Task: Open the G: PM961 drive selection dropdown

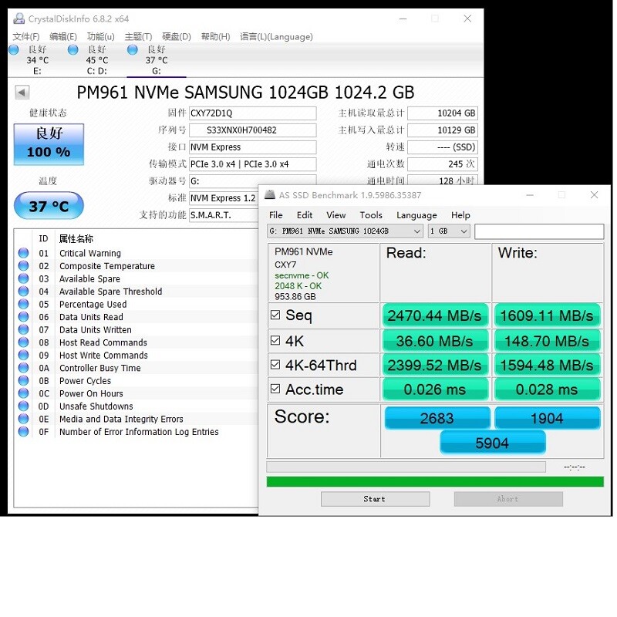Action: pyautogui.click(x=346, y=231)
